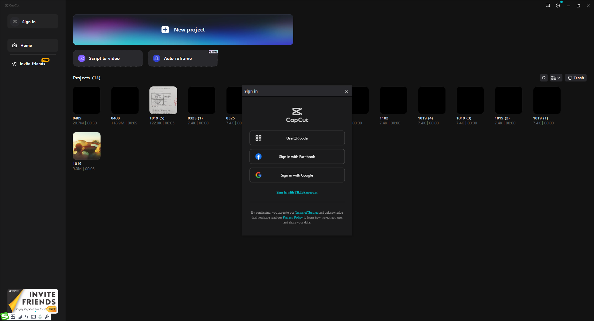The height and width of the screenshot is (321, 594).
Task: Search projects with the magnifier icon
Action: pyautogui.click(x=544, y=78)
